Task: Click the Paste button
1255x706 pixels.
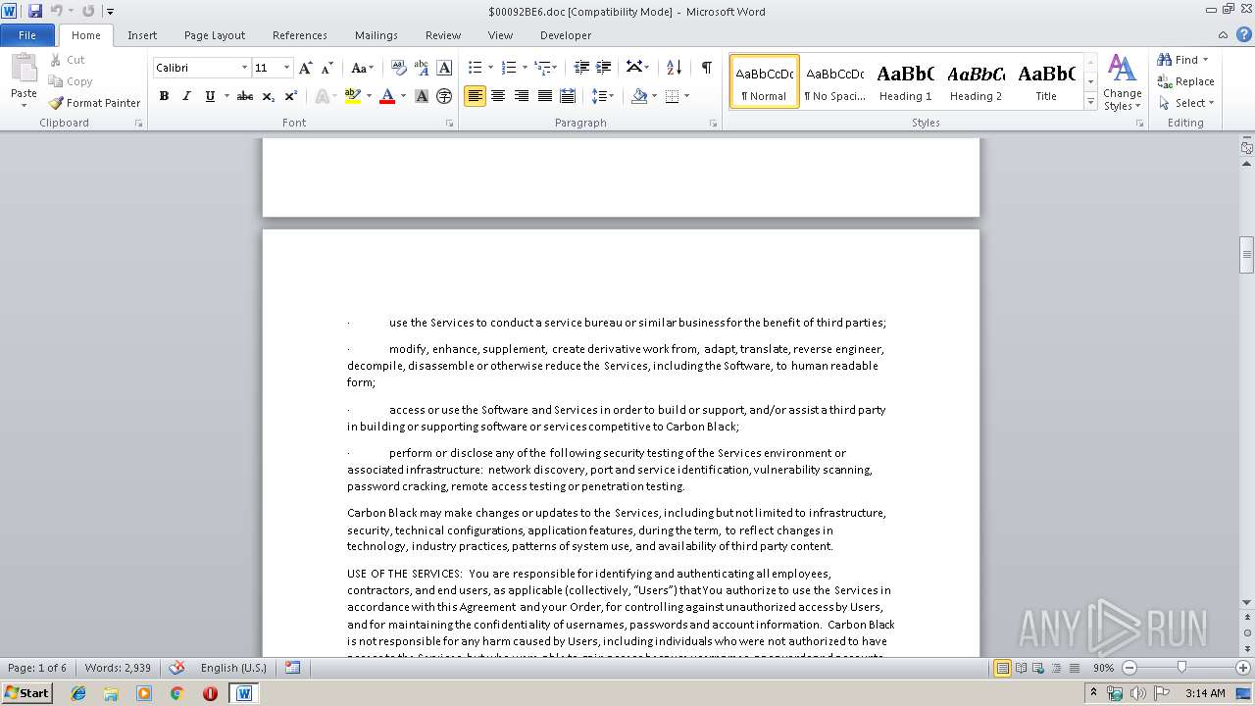Action: tap(24, 81)
